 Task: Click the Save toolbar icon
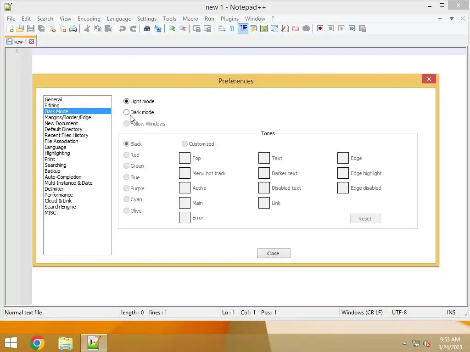[31, 28]
